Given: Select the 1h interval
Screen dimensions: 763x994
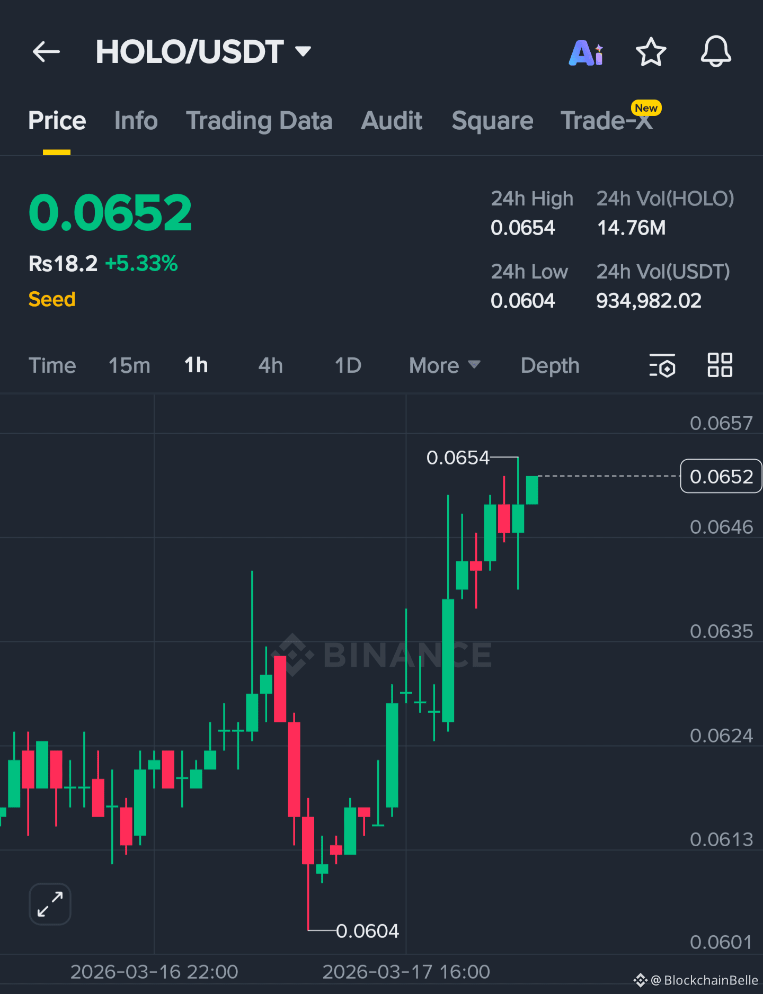Looking at the screenshot, I should [196, 365].
